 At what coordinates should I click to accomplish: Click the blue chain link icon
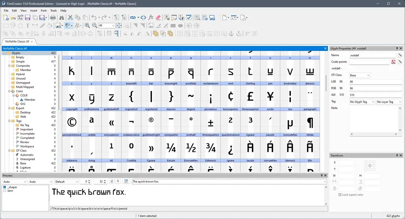pos(133,17)
